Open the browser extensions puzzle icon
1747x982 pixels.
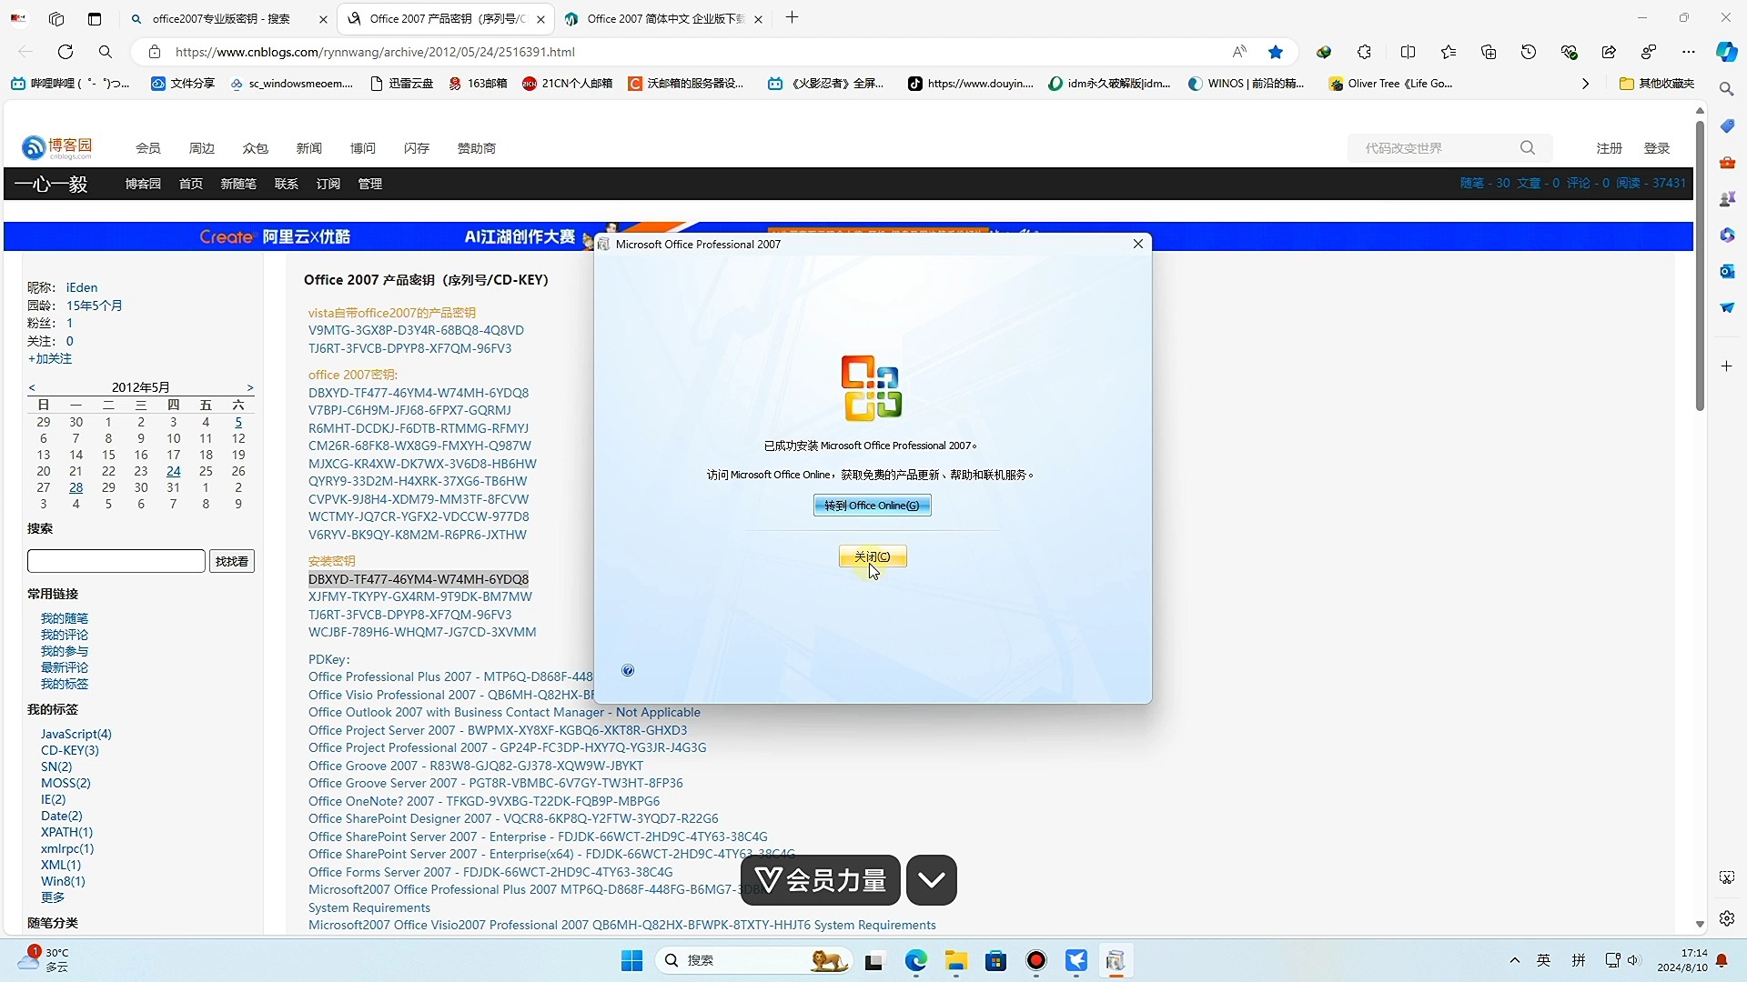1364,52
